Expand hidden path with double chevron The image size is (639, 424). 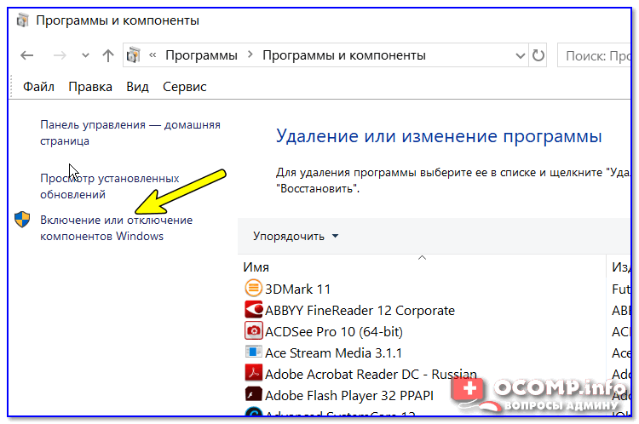tap(153, 55)
